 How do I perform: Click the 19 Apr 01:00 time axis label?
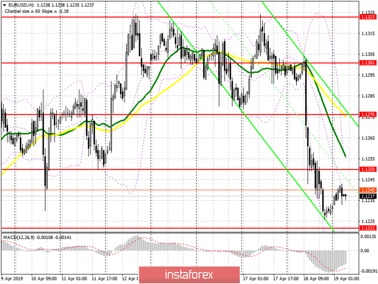click(x=346, y=278)
